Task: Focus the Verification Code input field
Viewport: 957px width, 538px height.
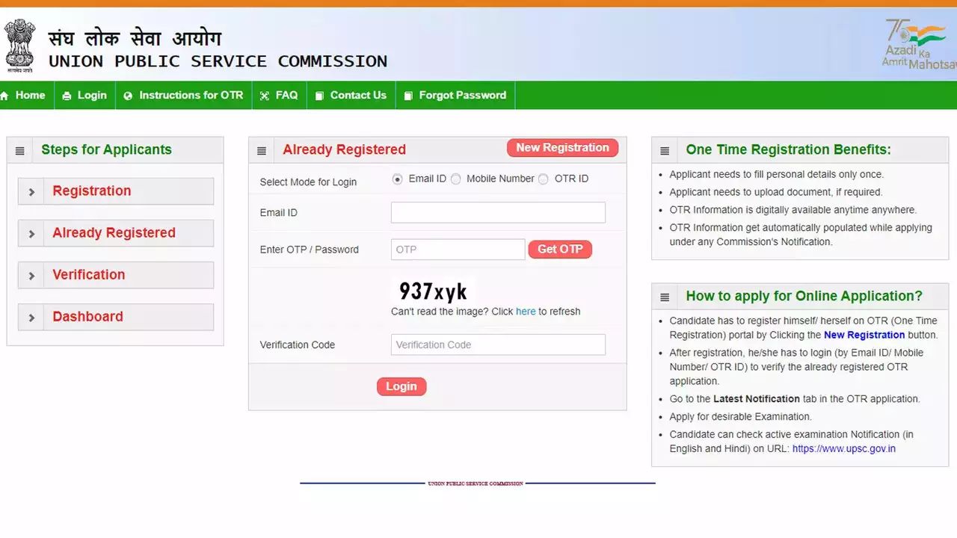Action: point(498,344)
